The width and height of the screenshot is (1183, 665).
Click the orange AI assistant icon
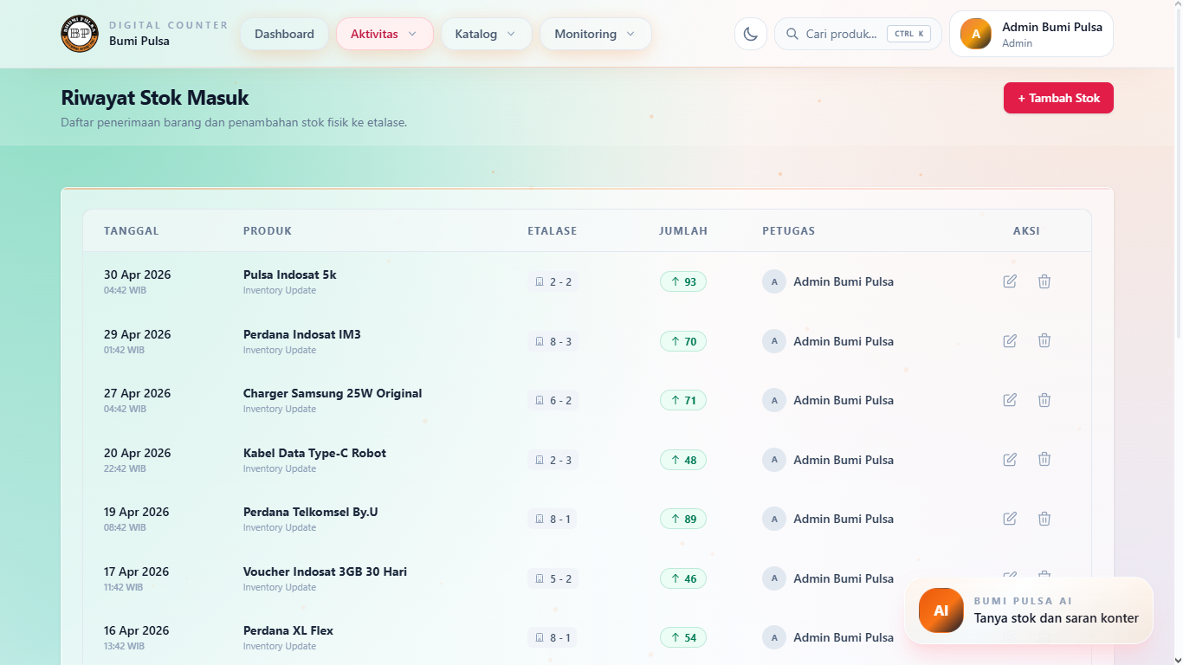[x=941, y=610]
